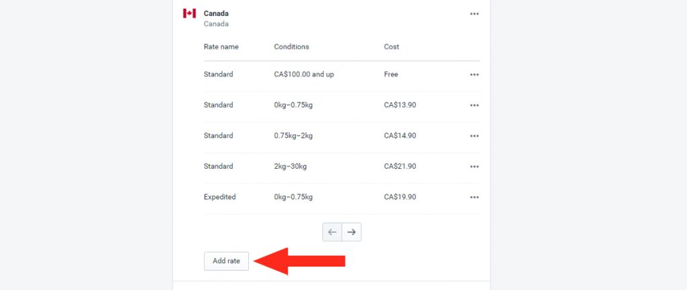Open options for the CA$21.90 rate
The image size is (687, 290).
(x=474, y=167)
